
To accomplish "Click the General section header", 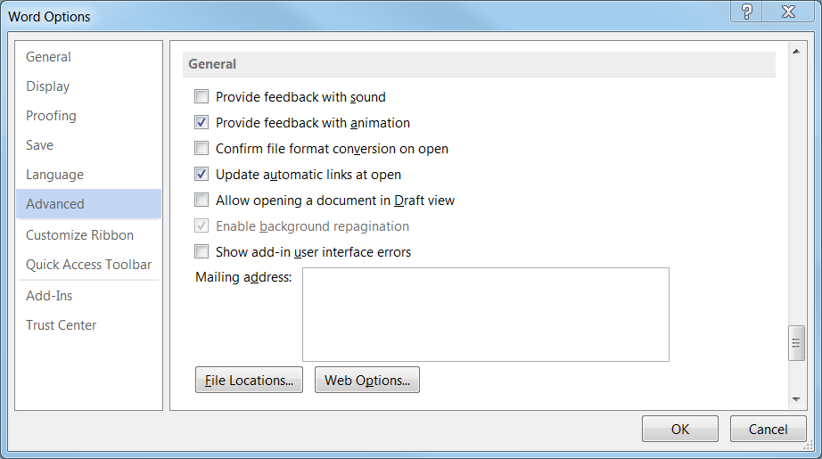I will point(479,64).
